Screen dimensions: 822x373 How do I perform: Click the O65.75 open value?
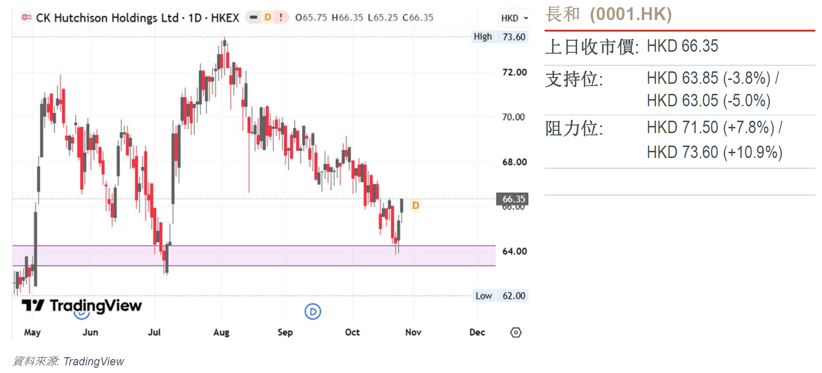(x=311, y=18)
